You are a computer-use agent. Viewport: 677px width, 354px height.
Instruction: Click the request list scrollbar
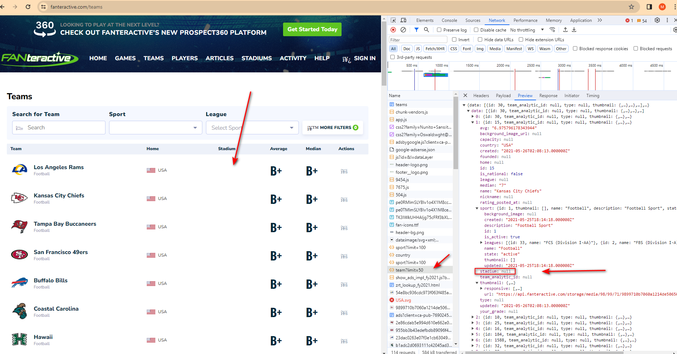click(x=456, y=133)
